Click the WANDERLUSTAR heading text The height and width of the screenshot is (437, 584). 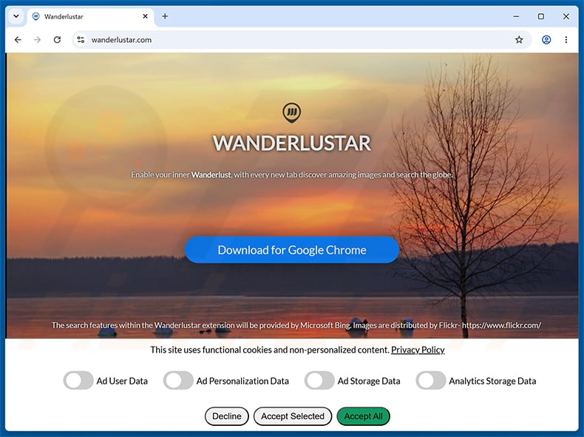291,143
